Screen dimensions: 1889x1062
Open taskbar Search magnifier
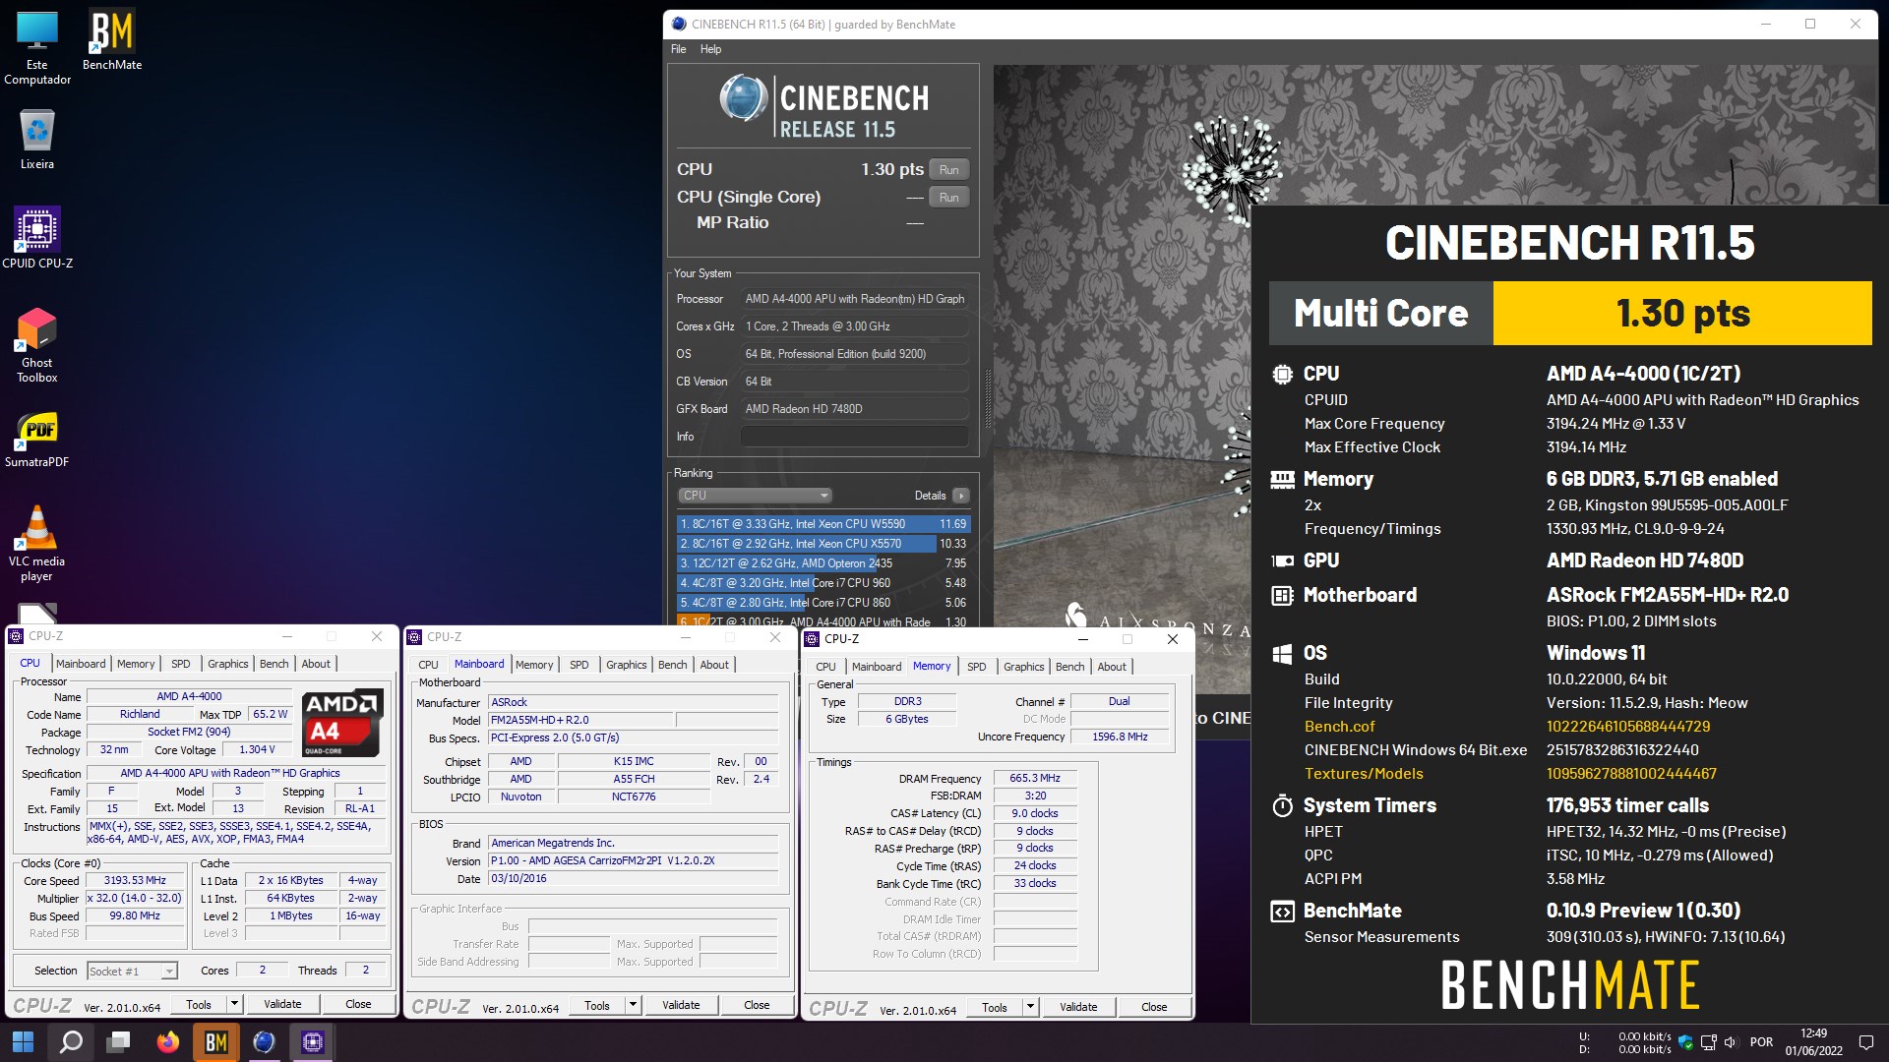pyautogui.click(x=71, y=1041)
